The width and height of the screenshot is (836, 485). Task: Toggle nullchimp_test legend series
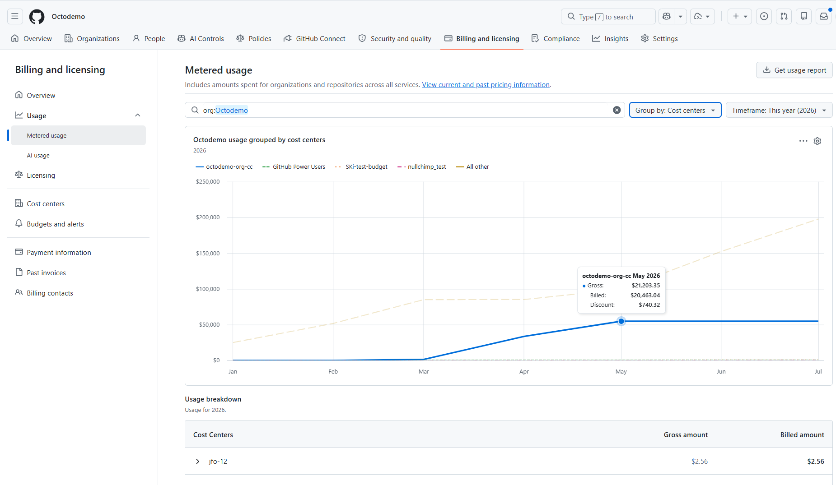(421, 167)
